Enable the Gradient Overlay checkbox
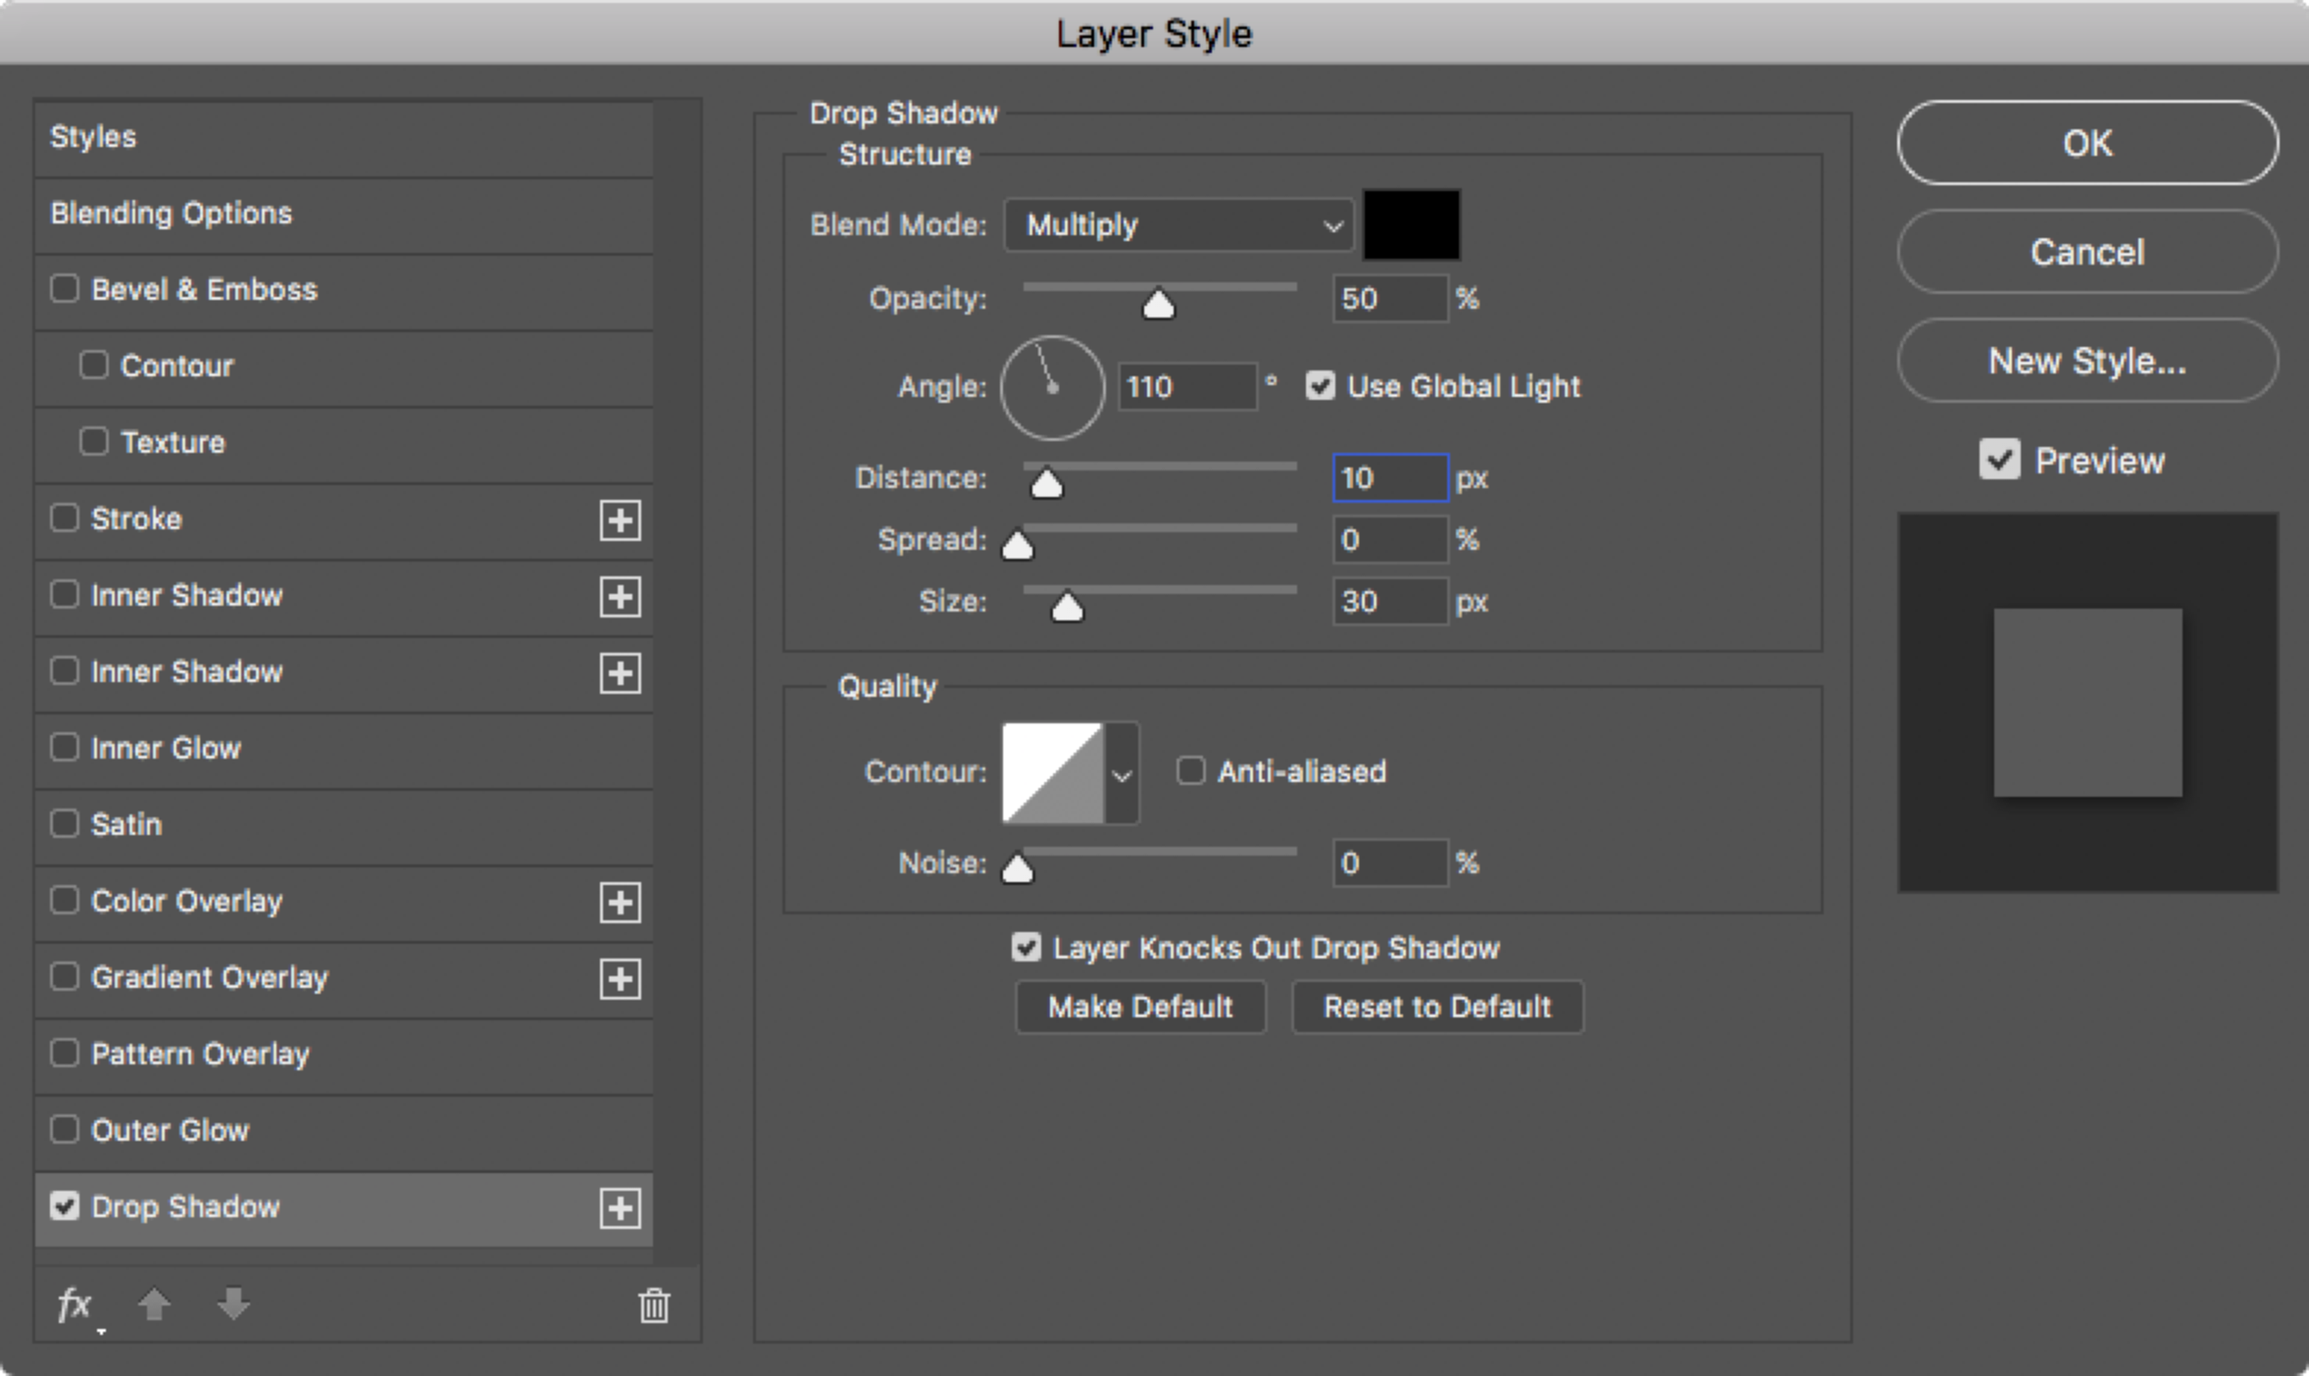Viewport: 2309px width, 1376px height. pyautogui.click(x=65, y=976)
